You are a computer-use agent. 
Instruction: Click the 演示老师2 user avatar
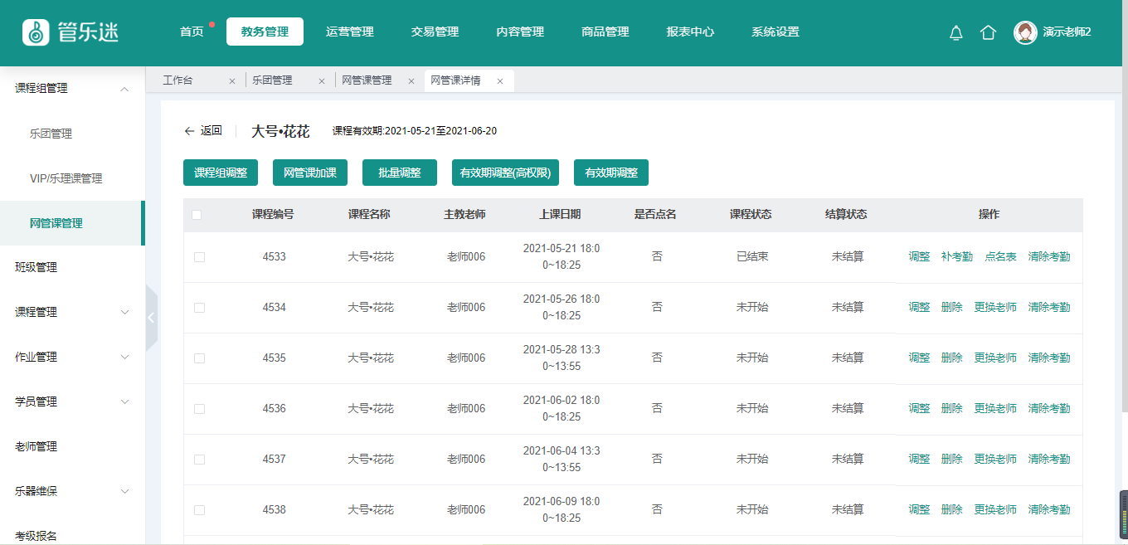1025,32
